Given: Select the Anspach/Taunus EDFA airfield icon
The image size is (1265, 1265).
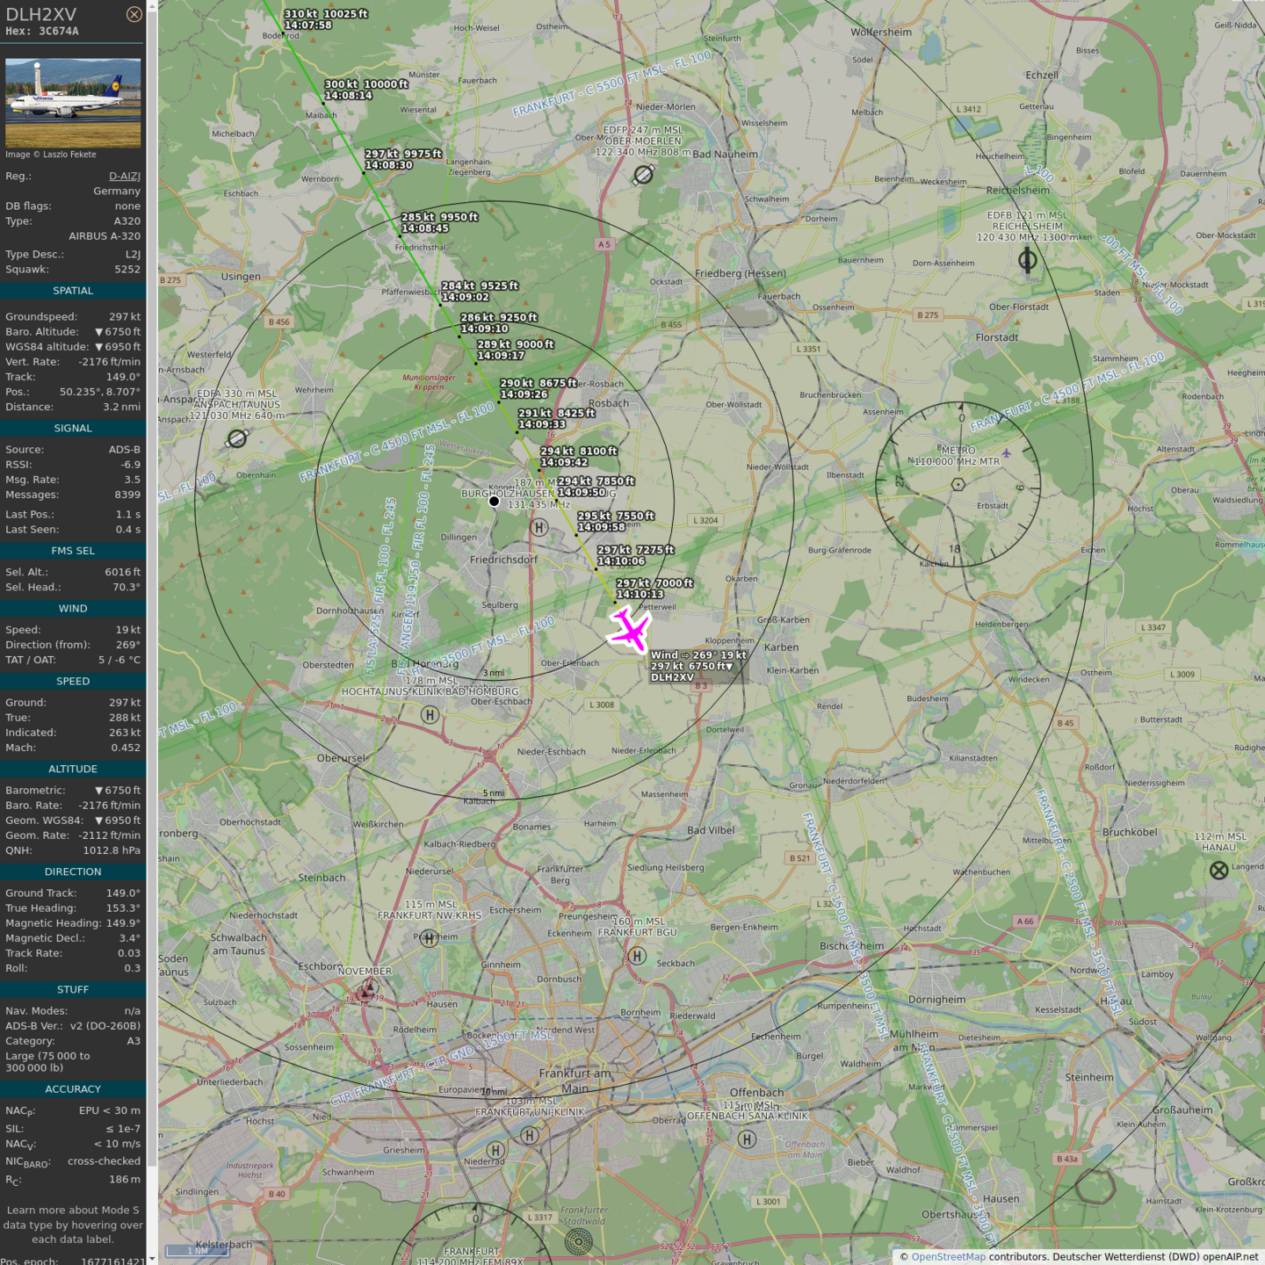Looking at the screenshot, I should 237,437.
